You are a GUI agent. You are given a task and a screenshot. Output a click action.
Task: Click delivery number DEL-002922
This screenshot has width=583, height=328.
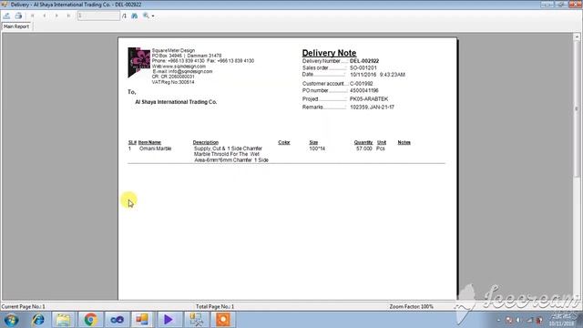pos(364,61)
